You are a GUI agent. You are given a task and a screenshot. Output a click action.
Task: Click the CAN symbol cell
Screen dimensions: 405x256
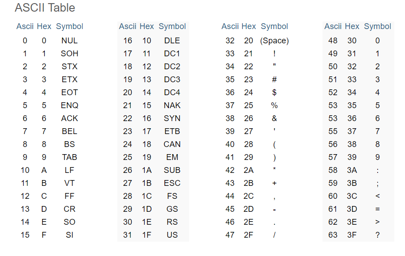[172, 144]
